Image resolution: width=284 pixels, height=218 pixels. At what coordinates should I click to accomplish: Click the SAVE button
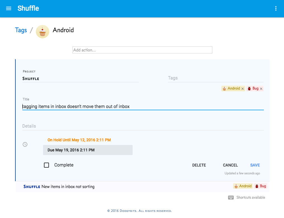point(255,165)
